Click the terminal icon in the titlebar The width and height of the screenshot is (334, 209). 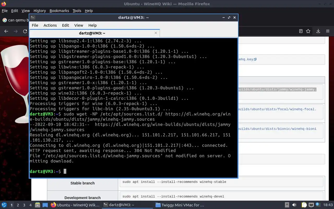tap(33, 18)
